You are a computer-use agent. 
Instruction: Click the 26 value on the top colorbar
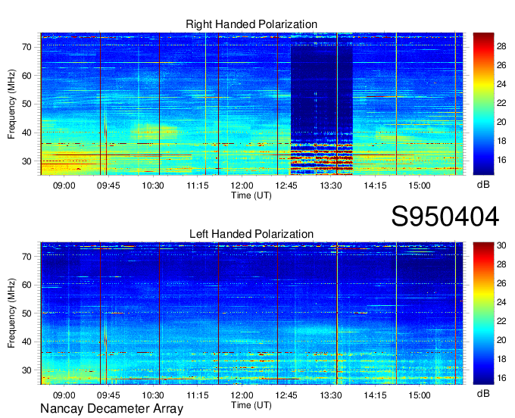coord(501,65)
